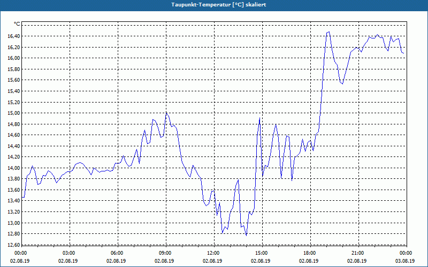This screenshot has height=267, width=428.
Task: Click the 15,00 y-axis label
Action: (14, 113)
